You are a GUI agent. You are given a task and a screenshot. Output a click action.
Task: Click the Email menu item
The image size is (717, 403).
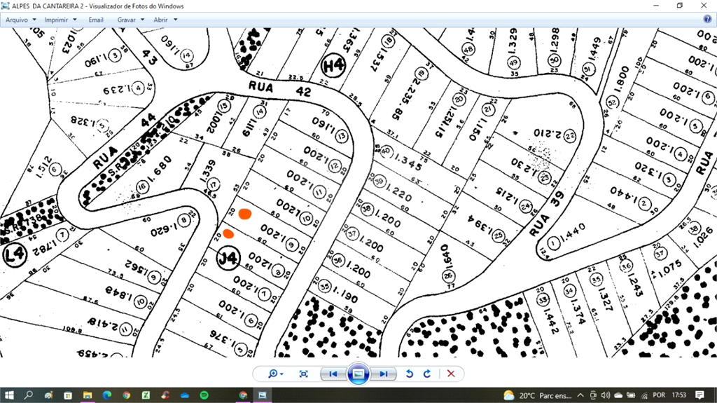(x=96, y=20)
